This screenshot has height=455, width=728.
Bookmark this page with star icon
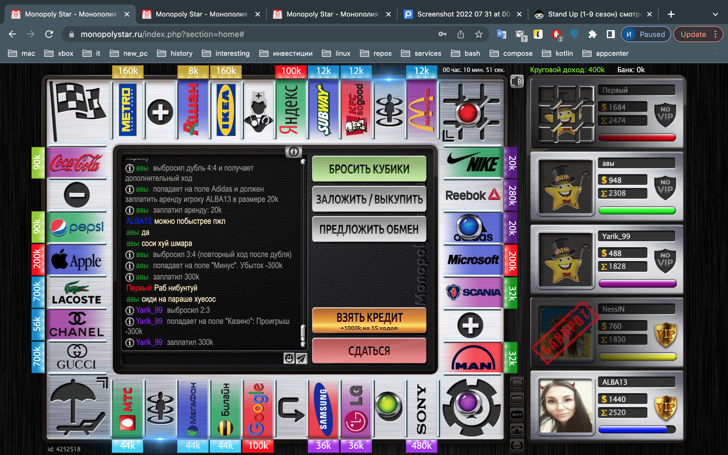479,34
